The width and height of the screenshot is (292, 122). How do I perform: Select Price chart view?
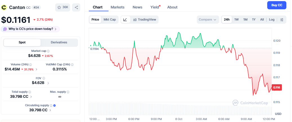pos(95,19)
